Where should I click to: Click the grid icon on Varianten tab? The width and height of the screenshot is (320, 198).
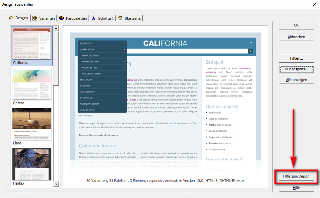[x=35, y=18]
